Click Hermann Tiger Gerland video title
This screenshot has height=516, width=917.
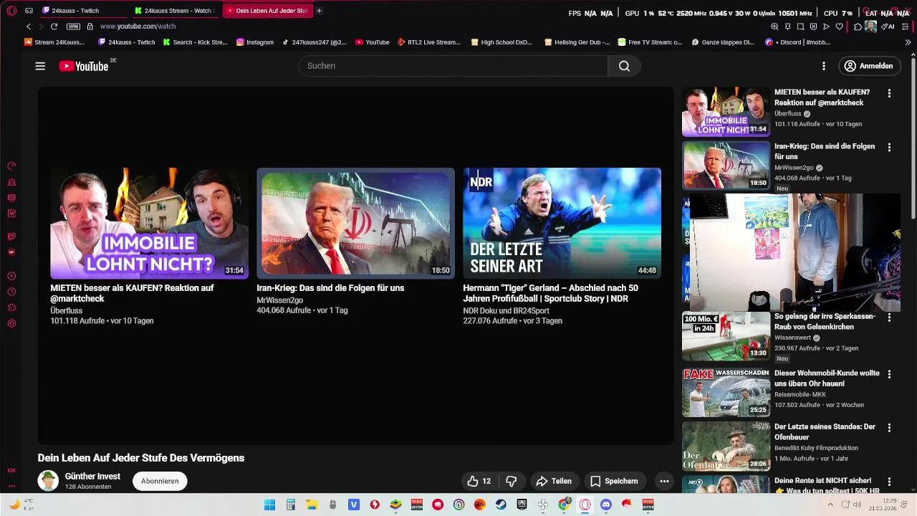550,293
